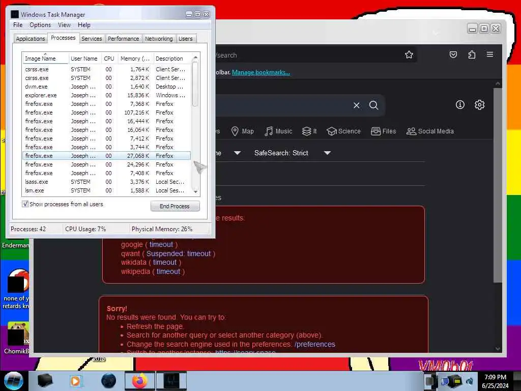Switch to the Services tab
The height and width of the screenshot is (391, 521).
point(92,39)
